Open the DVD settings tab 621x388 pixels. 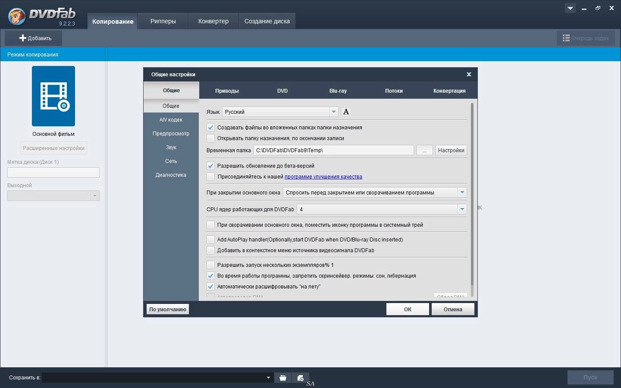coord(282,91)
